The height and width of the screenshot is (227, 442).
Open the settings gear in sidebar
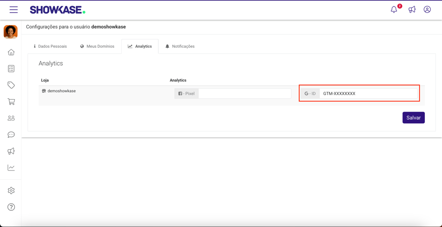(11, 190)
